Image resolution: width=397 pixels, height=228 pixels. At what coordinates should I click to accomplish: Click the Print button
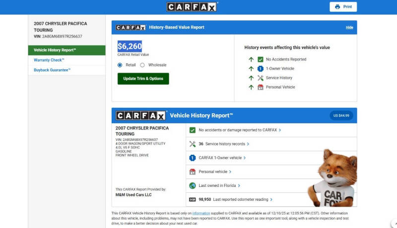(x=343, y=7)
